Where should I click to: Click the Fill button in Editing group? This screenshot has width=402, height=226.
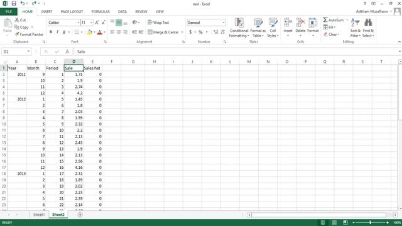point(329,27)
